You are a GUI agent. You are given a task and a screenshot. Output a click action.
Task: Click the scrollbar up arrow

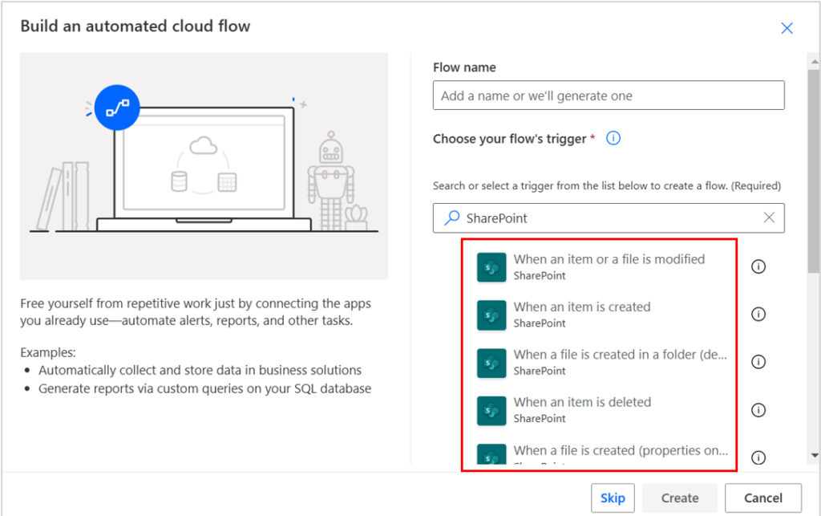point(815,61)
